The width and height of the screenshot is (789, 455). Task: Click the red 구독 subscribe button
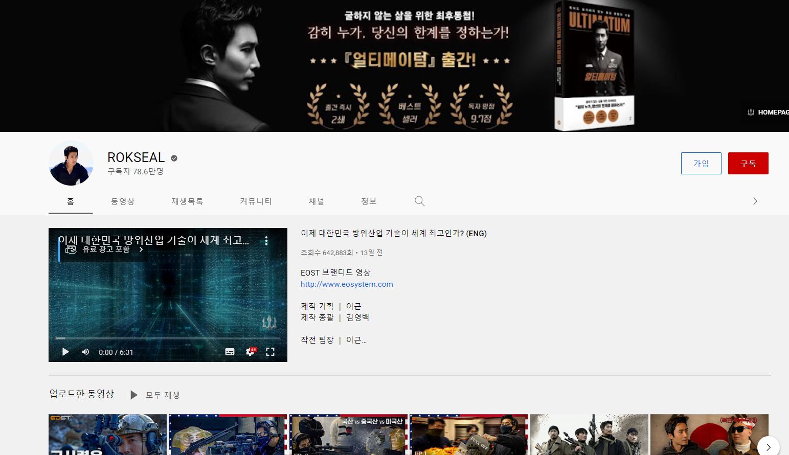click(x=748, y=163)
